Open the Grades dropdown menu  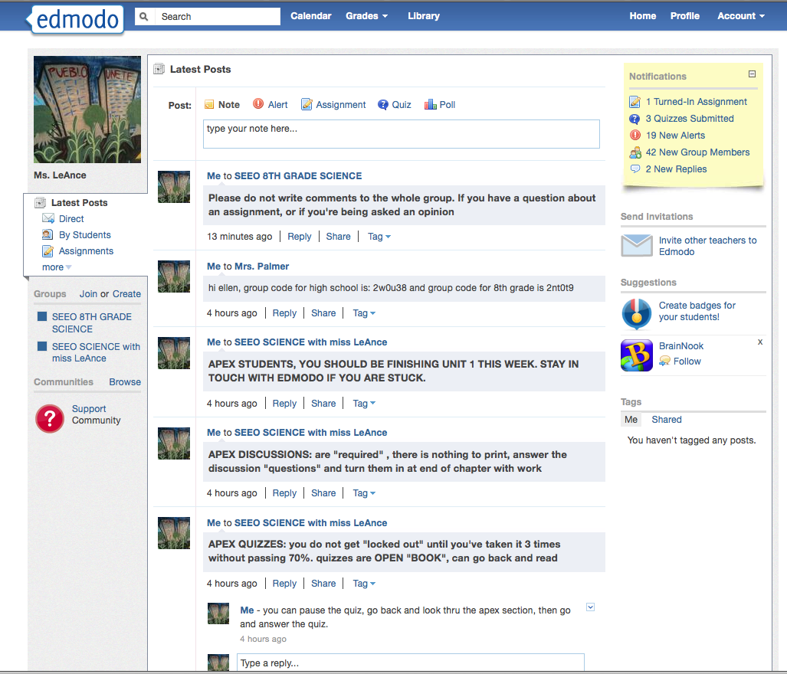(366, 16)
